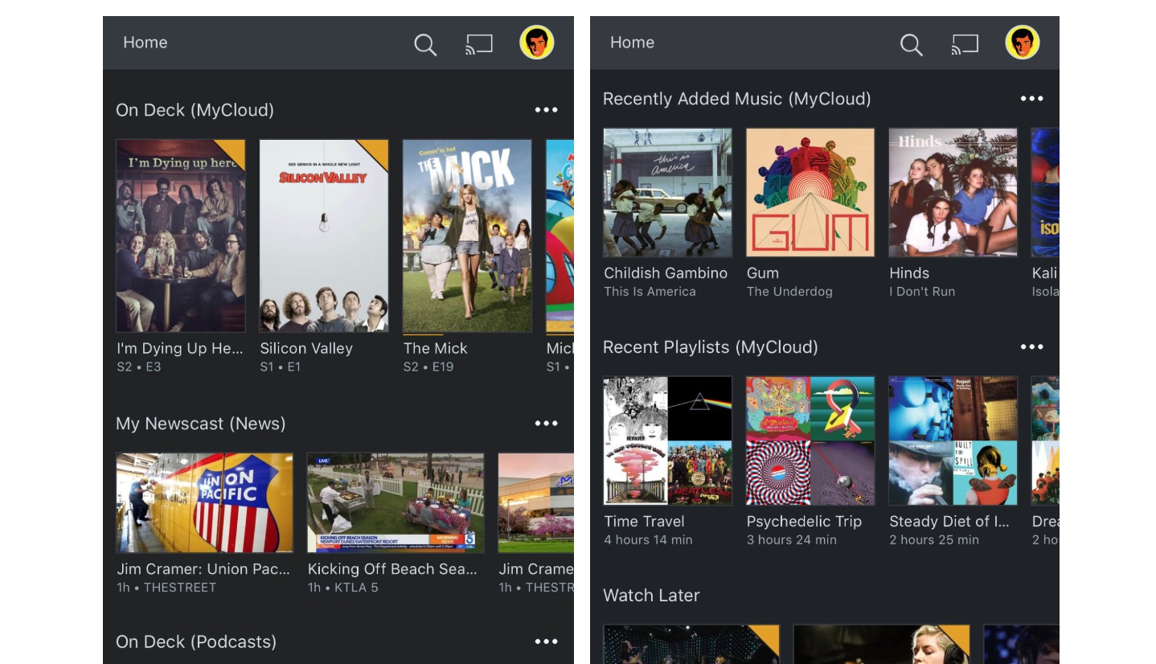Screen dimensions: 1156x664
Task: Tap the Home label on the right screen
Action: [x=632, y=42]
